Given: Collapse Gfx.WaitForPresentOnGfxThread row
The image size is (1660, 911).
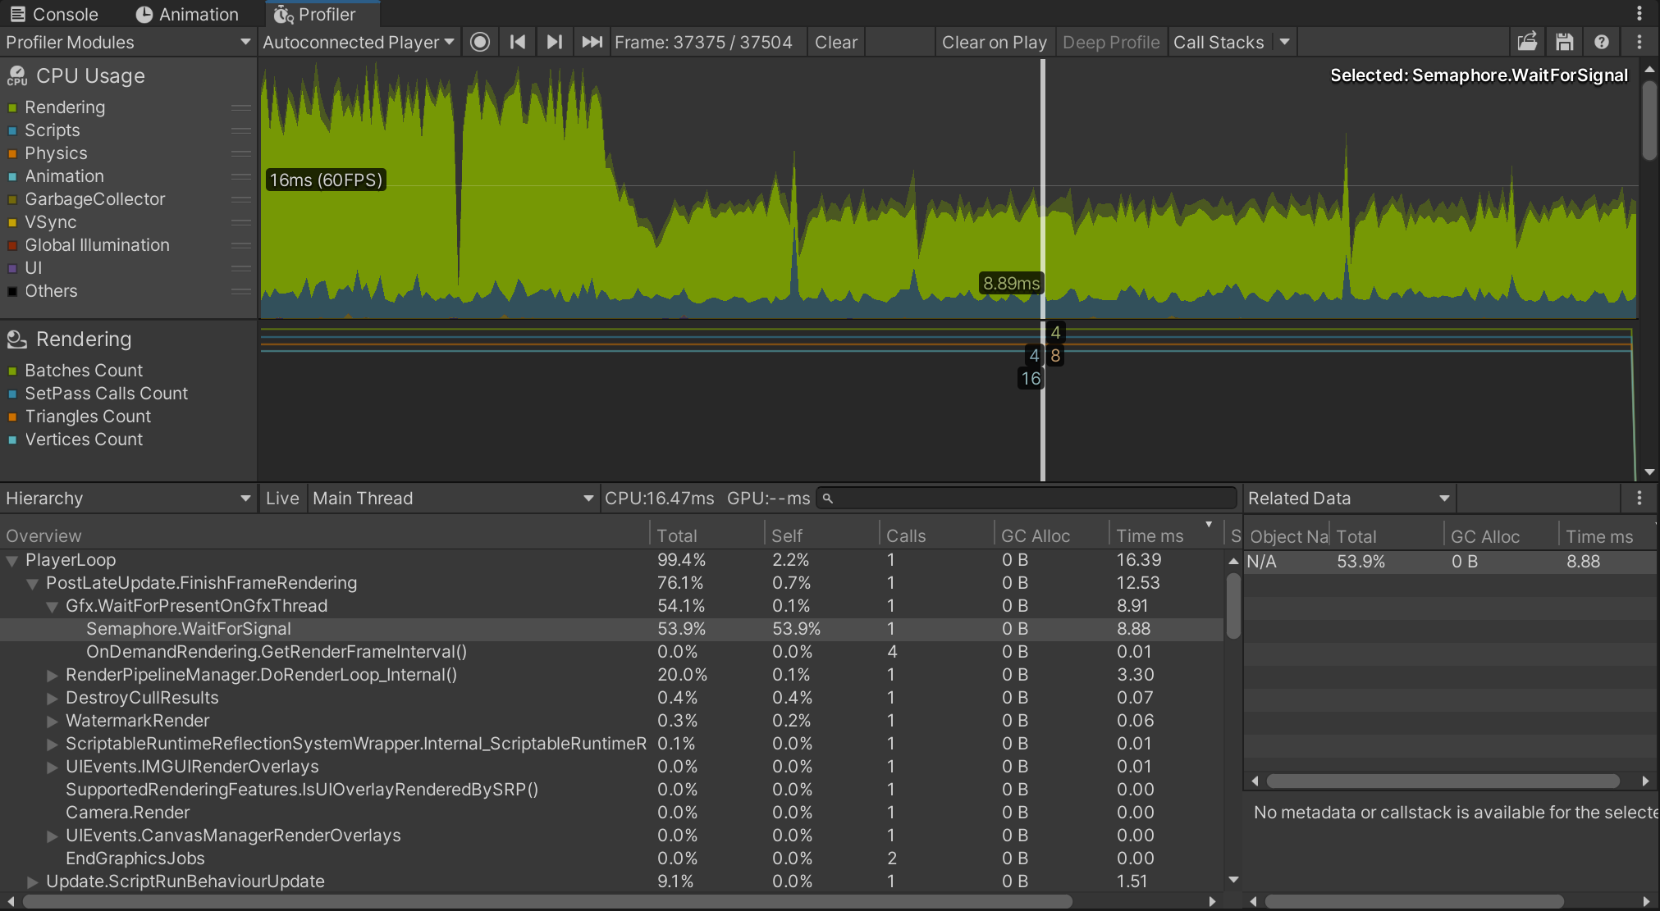Looking at the screenshot, I should (x=53, y=607).
